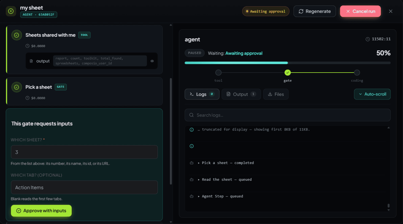Image resolution: width=403 pixels, height=224 pixels.
Task: Click the PAUSED status chip
Action: click(x=195, y=53)
